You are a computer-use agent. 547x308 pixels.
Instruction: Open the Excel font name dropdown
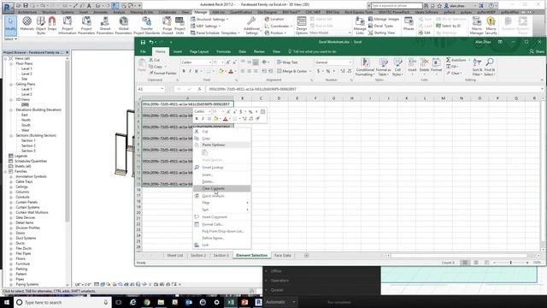point(210,62)
